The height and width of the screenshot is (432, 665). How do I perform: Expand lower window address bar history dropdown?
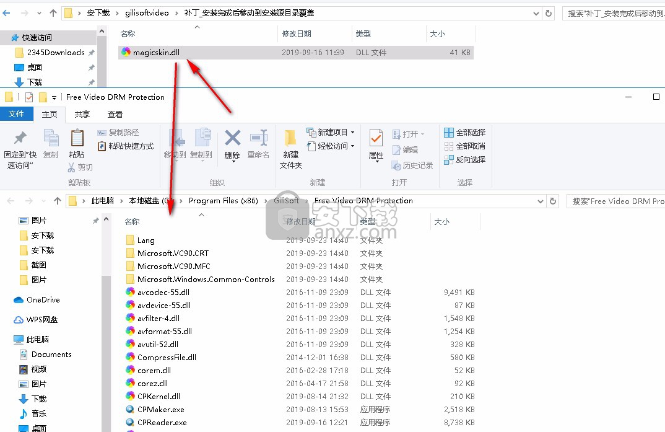click(541, 201)
